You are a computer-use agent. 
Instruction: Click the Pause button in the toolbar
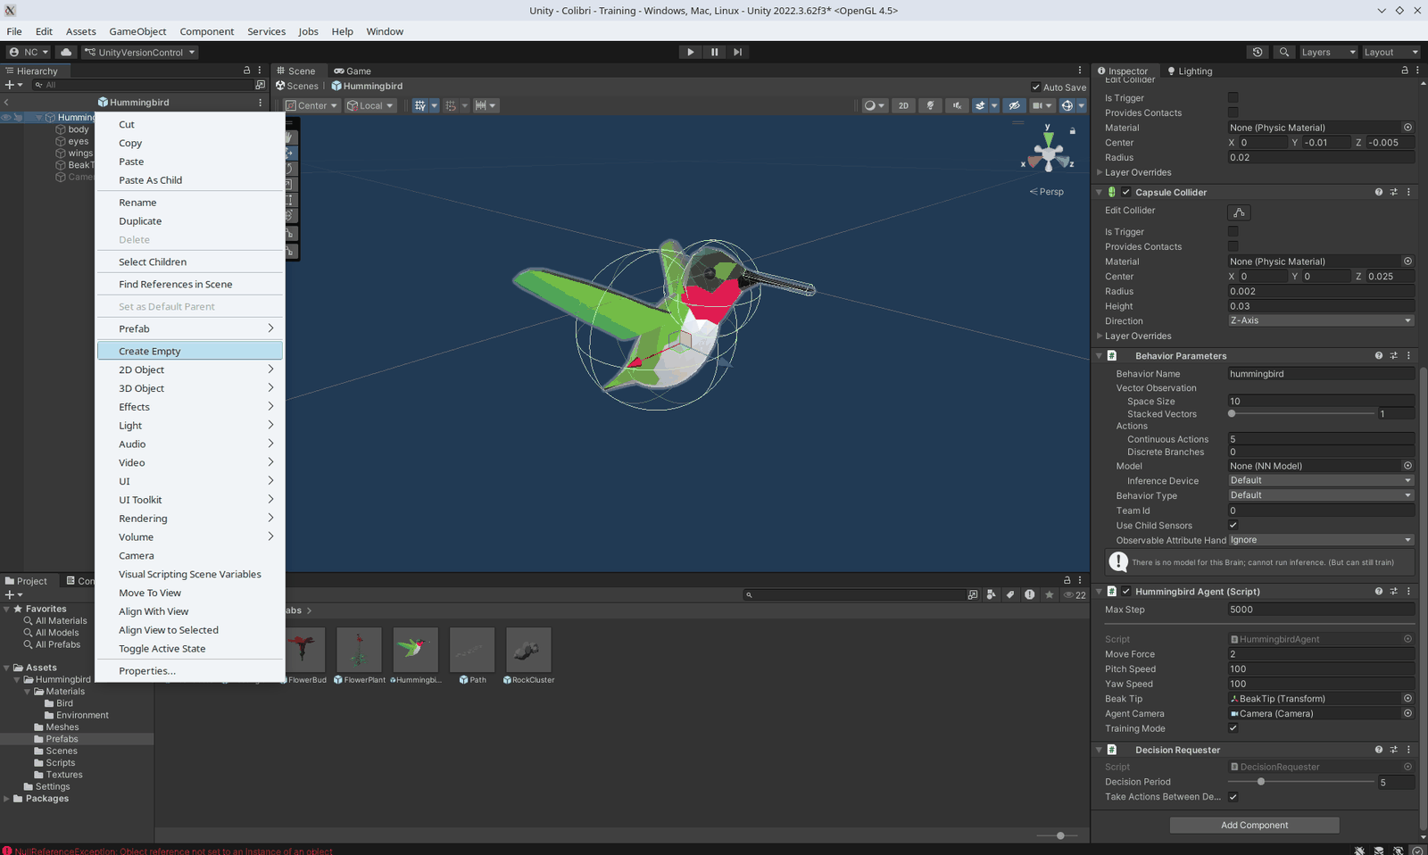pos(714,52)
